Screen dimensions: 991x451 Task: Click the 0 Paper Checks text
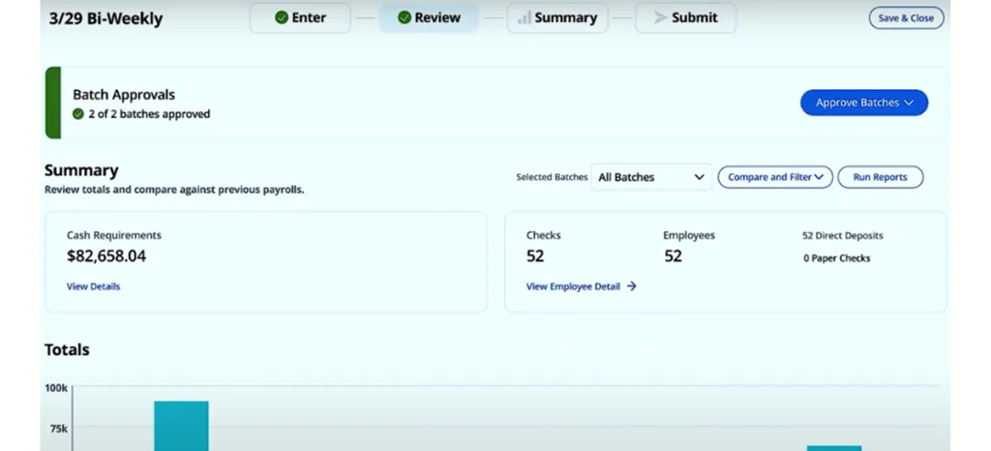[x=837, y=258]
